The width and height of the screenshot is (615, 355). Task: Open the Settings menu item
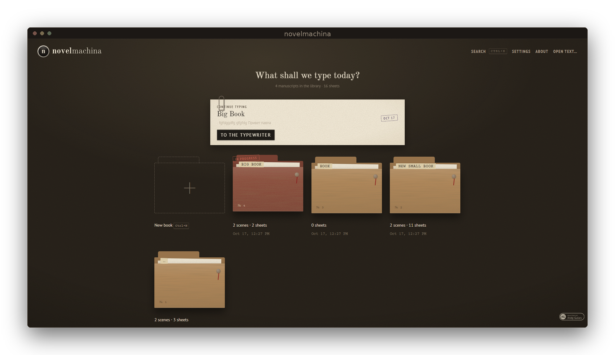click(x=521, y=51)
